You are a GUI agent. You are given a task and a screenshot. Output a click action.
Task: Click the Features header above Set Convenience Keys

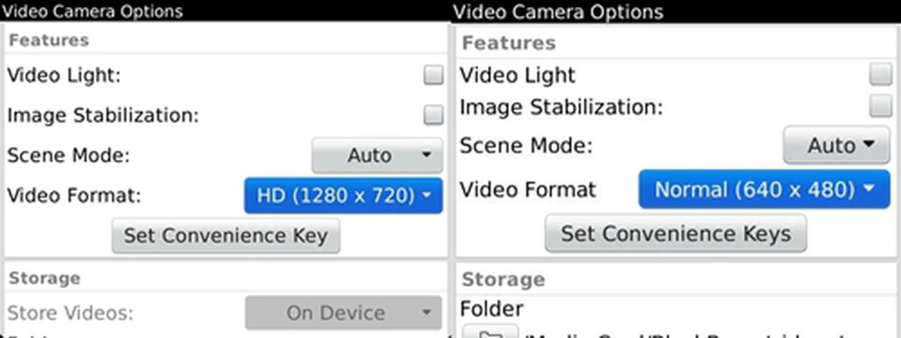[509, 43]
